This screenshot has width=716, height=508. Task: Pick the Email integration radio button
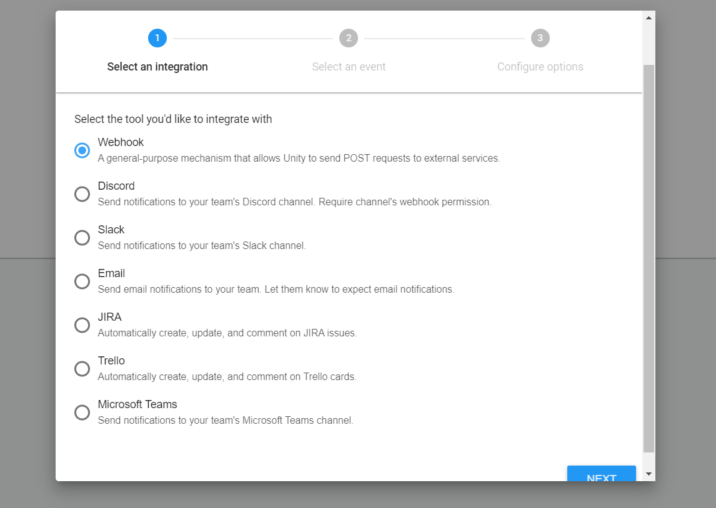82,281
